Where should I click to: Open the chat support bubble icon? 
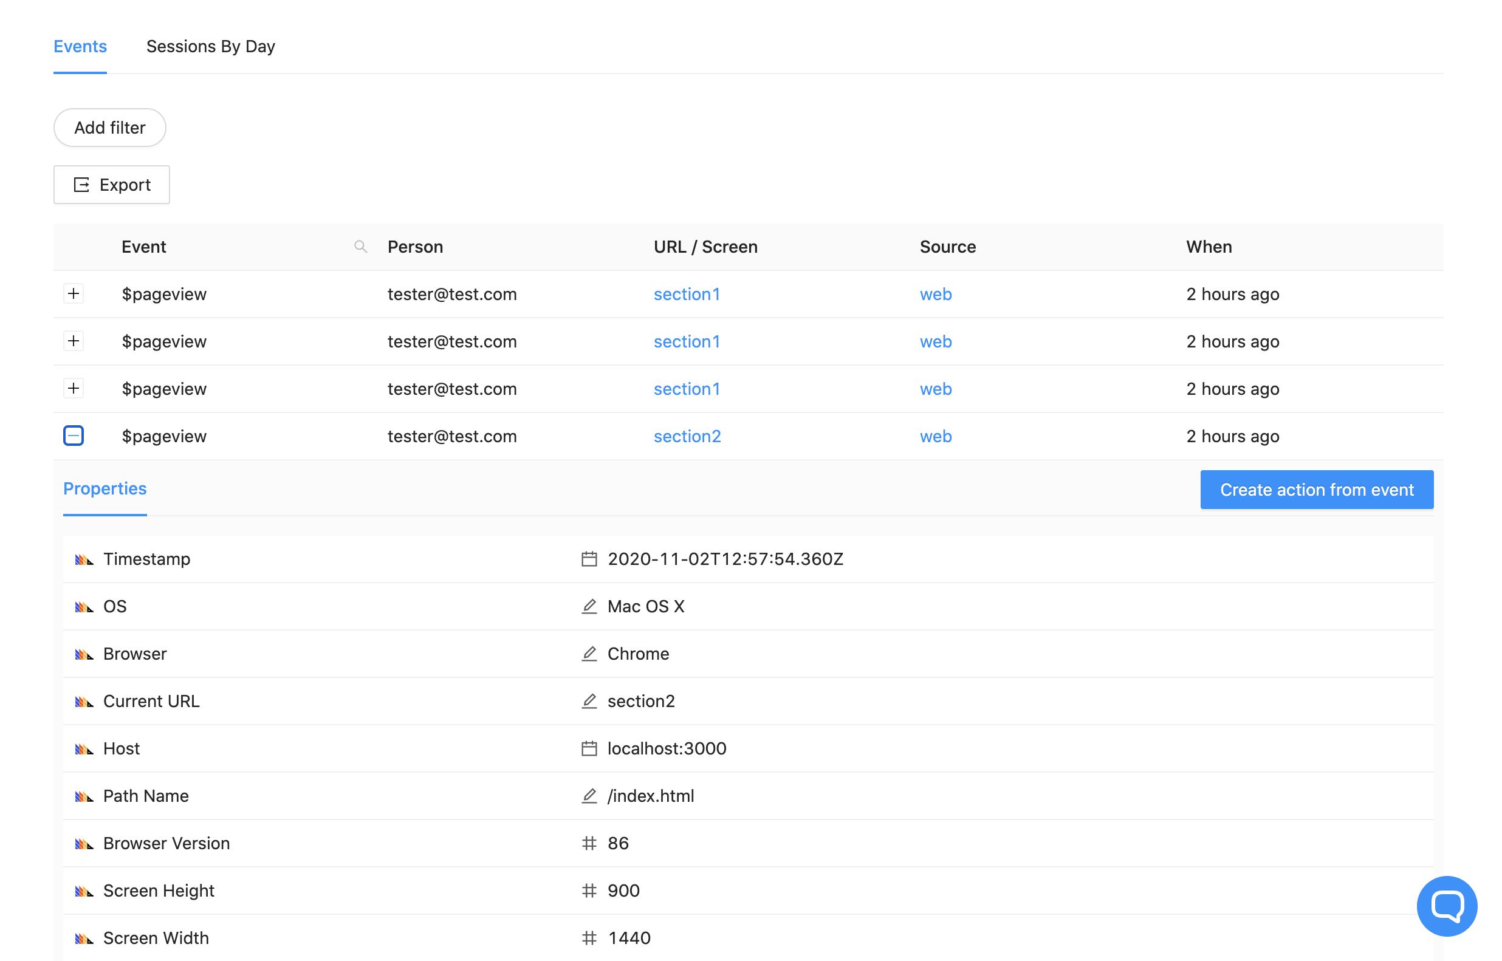pos(1446,906)
